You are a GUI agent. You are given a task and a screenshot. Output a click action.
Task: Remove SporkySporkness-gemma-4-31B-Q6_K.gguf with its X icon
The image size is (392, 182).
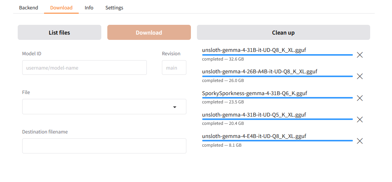(360, 98)
